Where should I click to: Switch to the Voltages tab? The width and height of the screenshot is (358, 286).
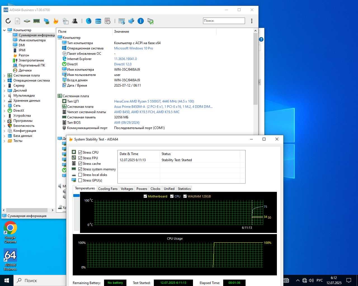[x=127, y=189]
